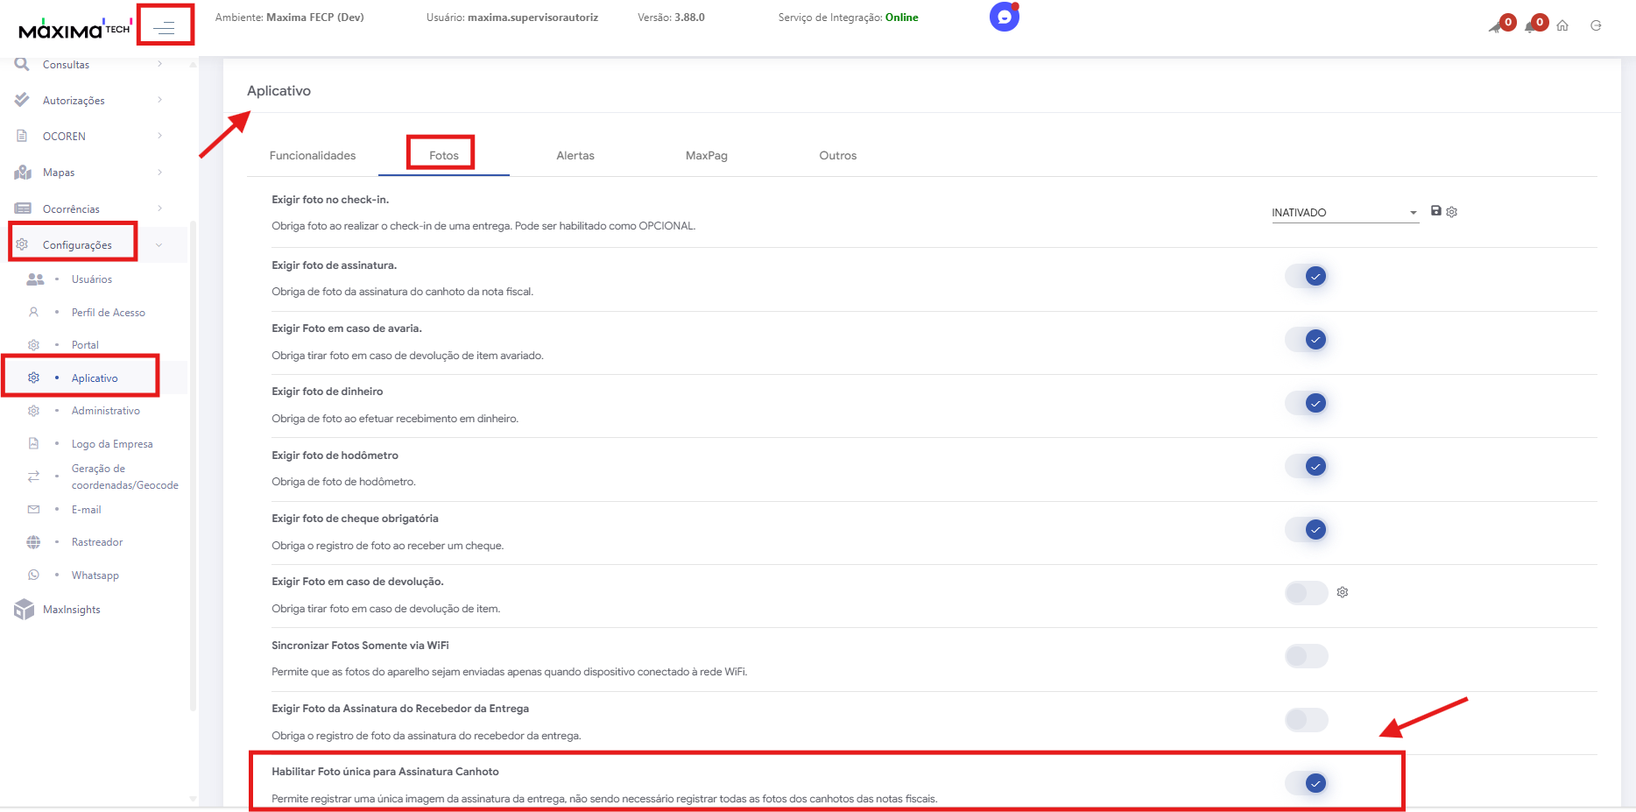Click the "Online" integration service status
1636x812 pixels.
[x=902, y=18]
